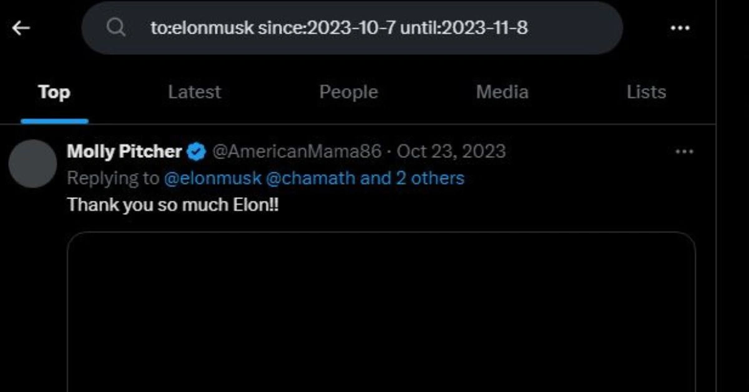Screen dimensions: 749x392
Task: Click the back arrow
Action: click(x=21, y=28)
